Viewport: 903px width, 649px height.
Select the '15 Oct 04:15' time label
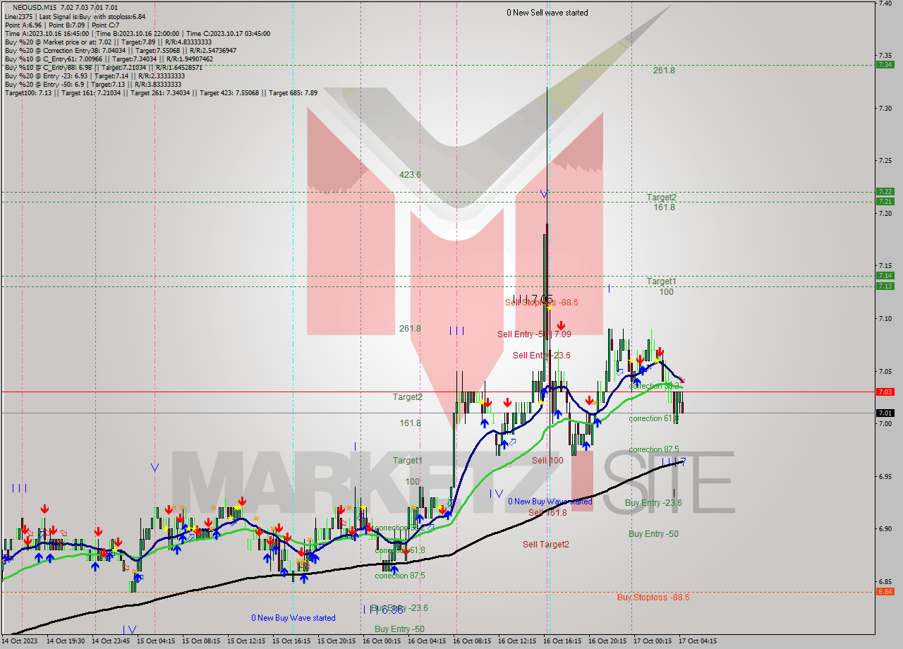157,641
